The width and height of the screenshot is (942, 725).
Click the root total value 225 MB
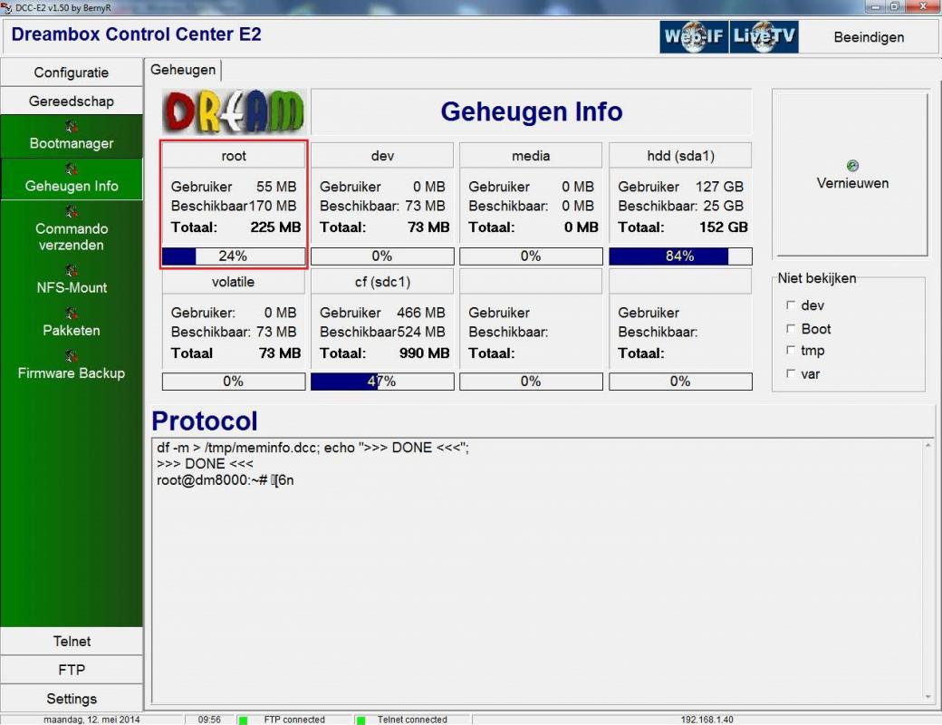[x=275, y=227]
